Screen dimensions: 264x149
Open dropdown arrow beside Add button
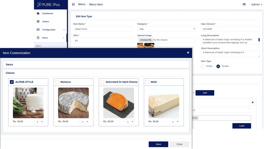coord(193,93)
